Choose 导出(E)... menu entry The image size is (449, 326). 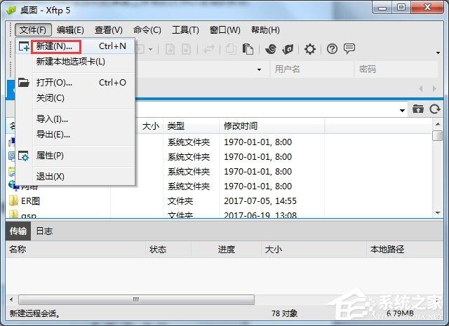click(x=76, y=134)
